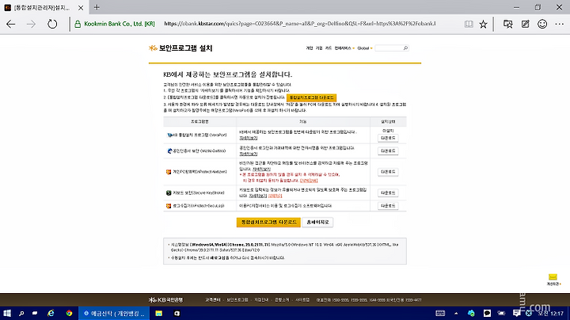Open the footer 지점안내 link
The image size is (570, 320).
point(261,300)
